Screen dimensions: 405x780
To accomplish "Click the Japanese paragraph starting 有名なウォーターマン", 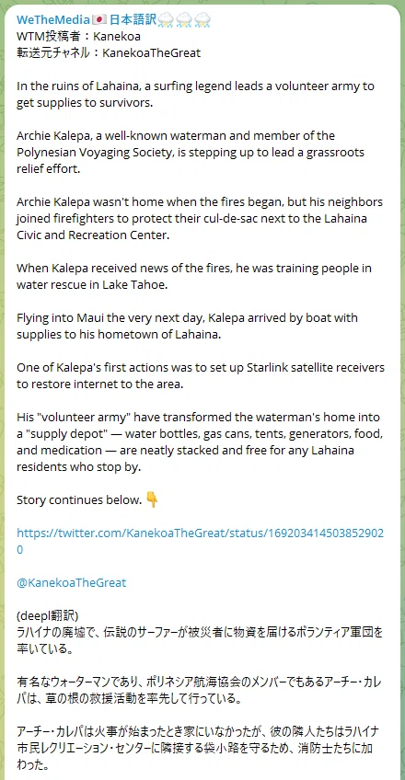I will [x=199, y=691].
